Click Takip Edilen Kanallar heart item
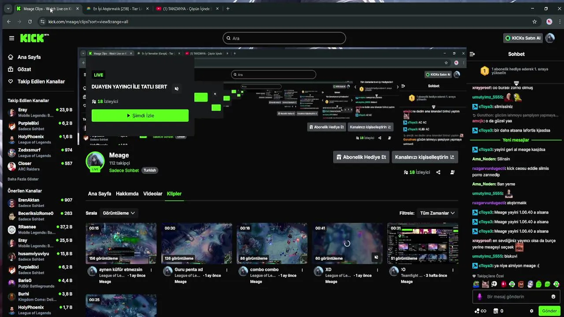The width and height of the screenshot is (564, 317). (37, 81)
